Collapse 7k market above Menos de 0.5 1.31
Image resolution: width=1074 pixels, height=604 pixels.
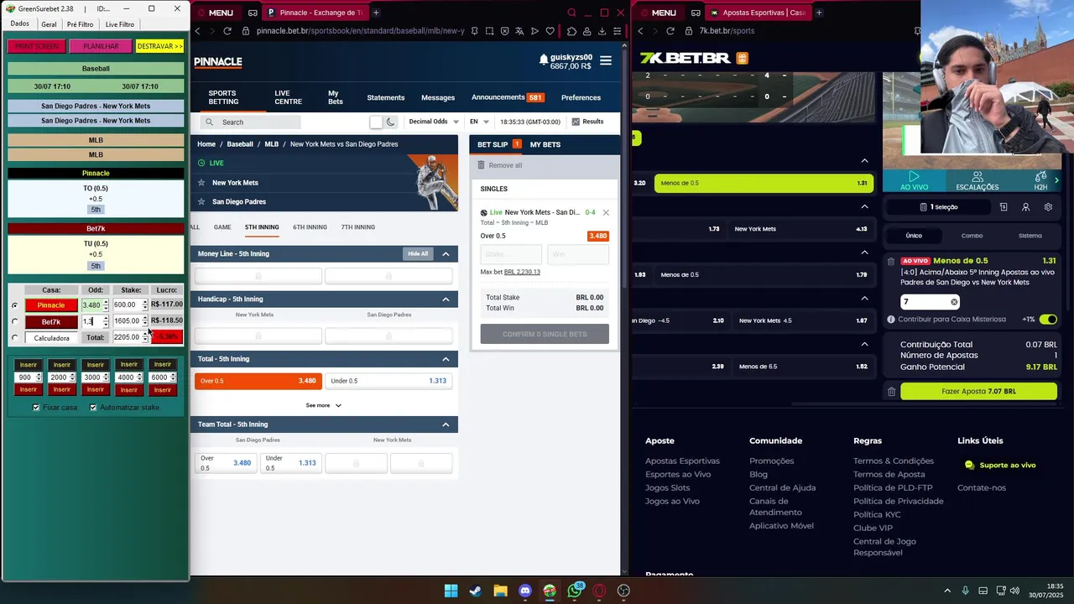(x=865, y=160)
